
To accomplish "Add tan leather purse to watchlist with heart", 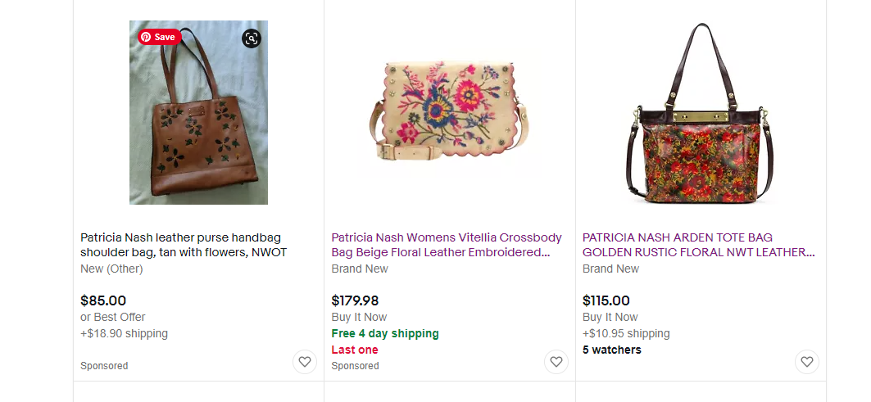I will click(305, 361).
